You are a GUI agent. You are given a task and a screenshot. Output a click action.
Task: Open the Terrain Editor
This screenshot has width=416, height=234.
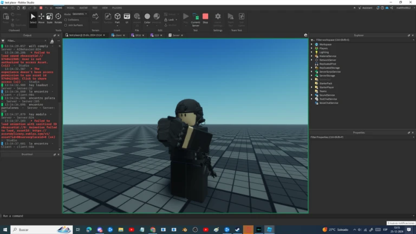95,18
